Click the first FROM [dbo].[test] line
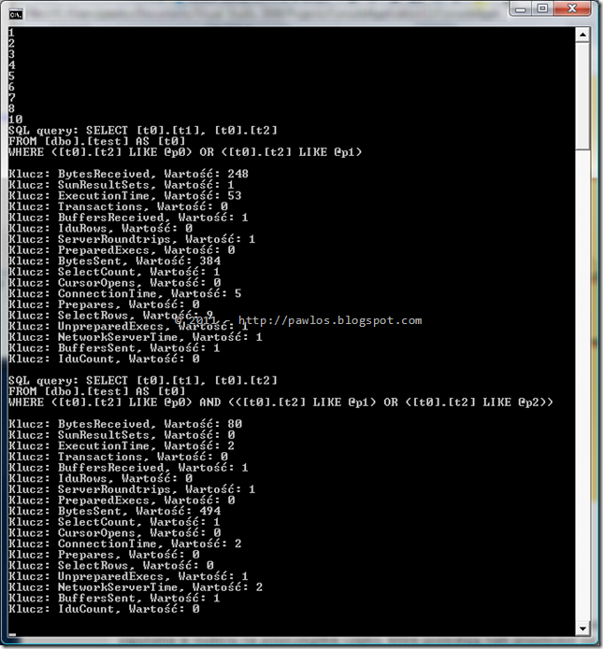The height and width of the screenshot is (649, 603). point(96,141)
